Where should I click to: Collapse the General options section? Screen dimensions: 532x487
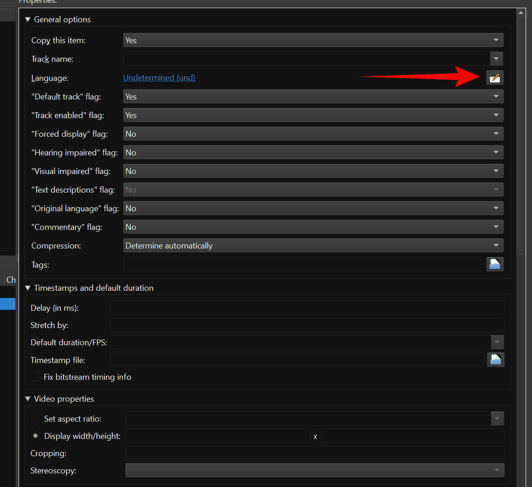[28, 20]
